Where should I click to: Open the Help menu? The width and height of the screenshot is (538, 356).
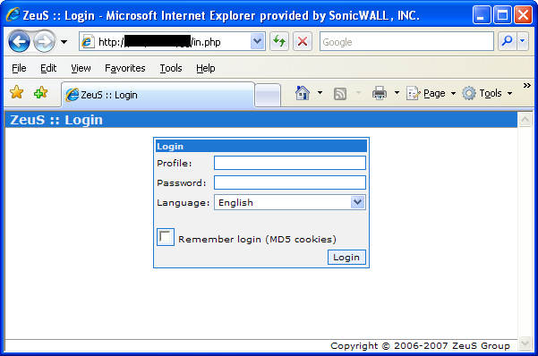click(206, 68)
